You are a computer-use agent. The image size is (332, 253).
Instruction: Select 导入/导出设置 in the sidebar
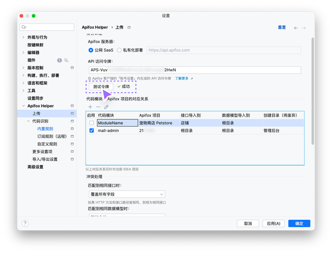[45, 159]
